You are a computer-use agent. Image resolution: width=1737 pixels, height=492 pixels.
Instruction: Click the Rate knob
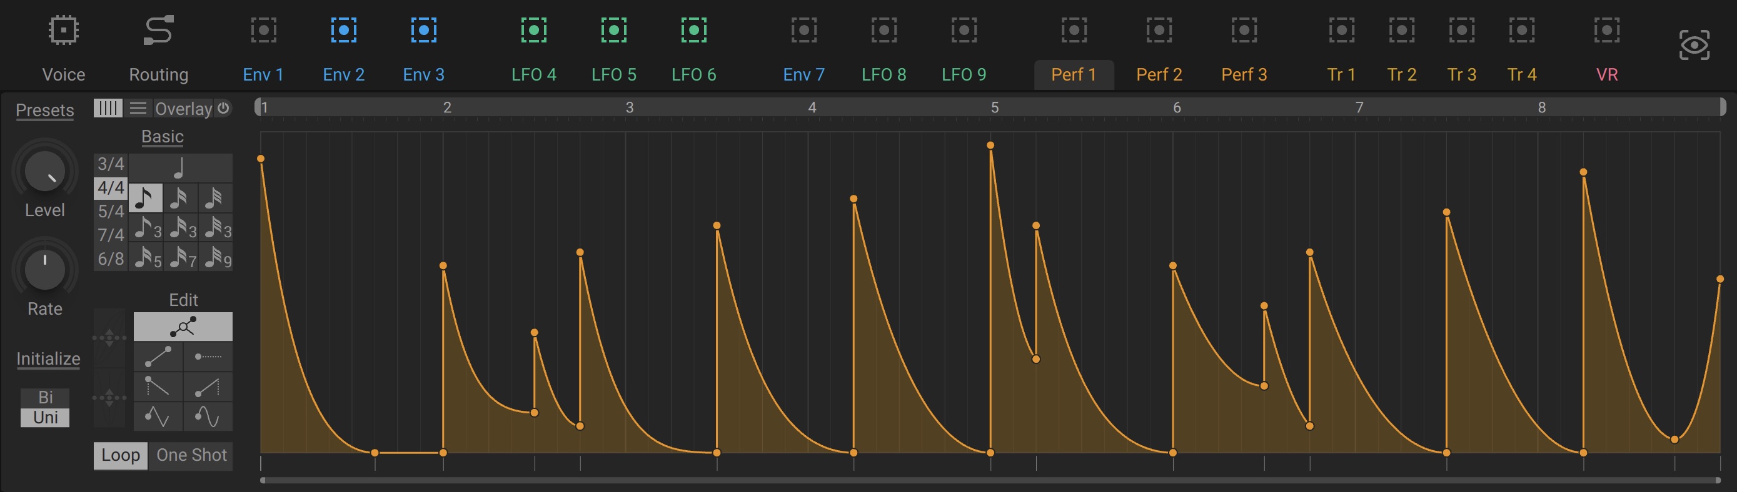[45, 269]
